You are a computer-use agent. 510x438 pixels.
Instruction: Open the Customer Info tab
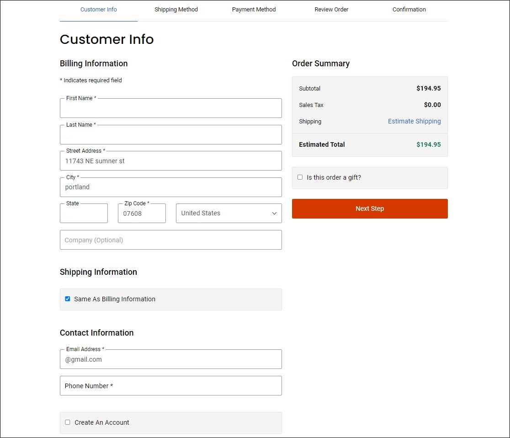[x=99, y=10]
